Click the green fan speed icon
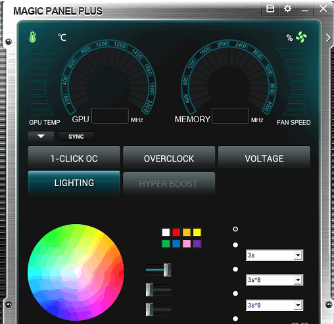This screenshot has height=324, width=334. pos(301,37)
